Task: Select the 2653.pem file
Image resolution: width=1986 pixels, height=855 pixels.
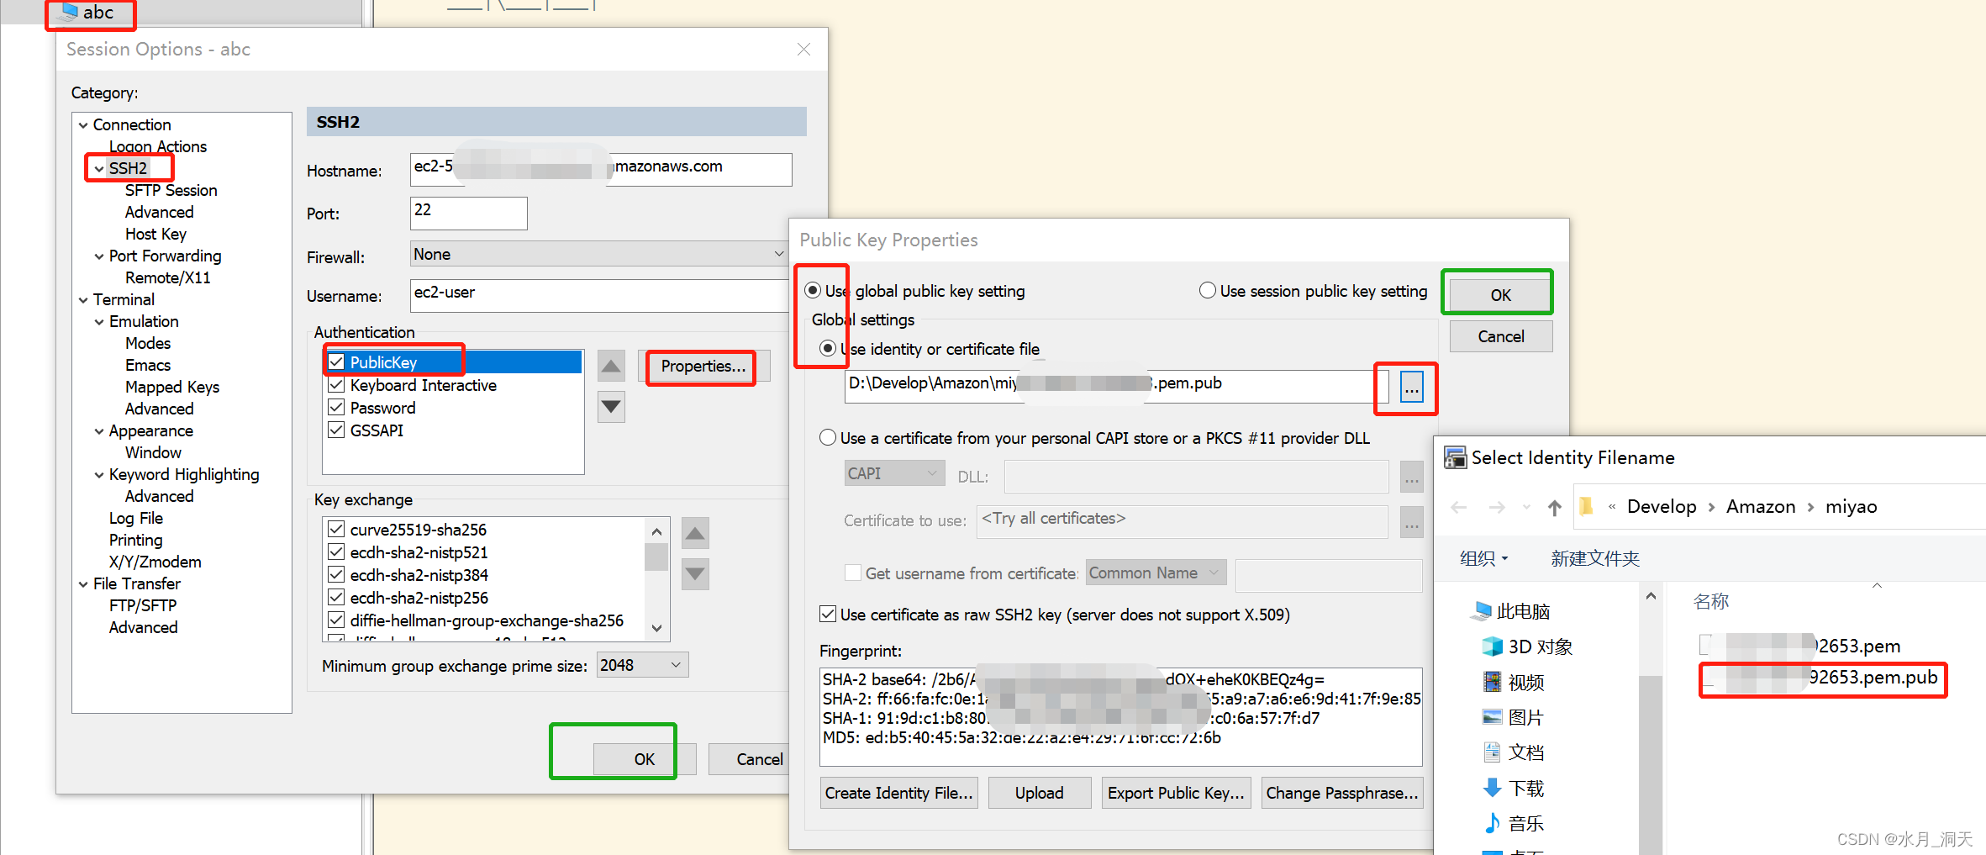Action: pyautogui.click(x=1800, y=646)
